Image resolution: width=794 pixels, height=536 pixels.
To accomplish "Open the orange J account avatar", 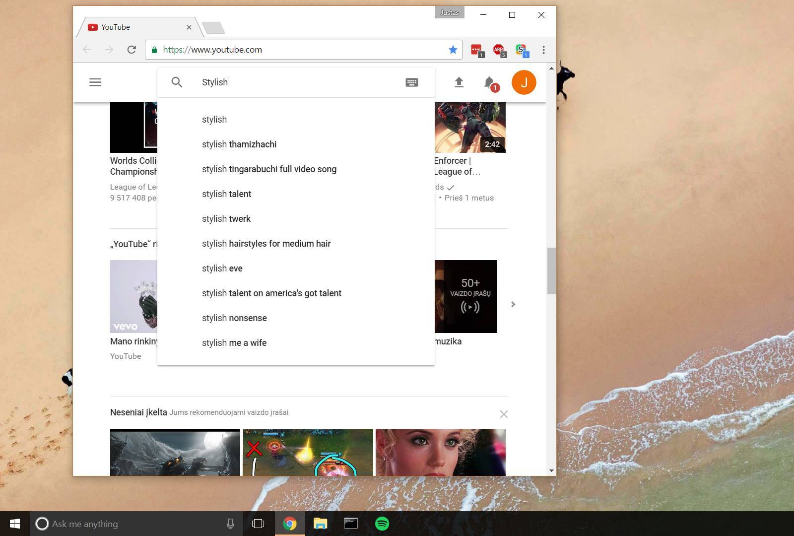I will pyautogui.click(x=524, y=82).
